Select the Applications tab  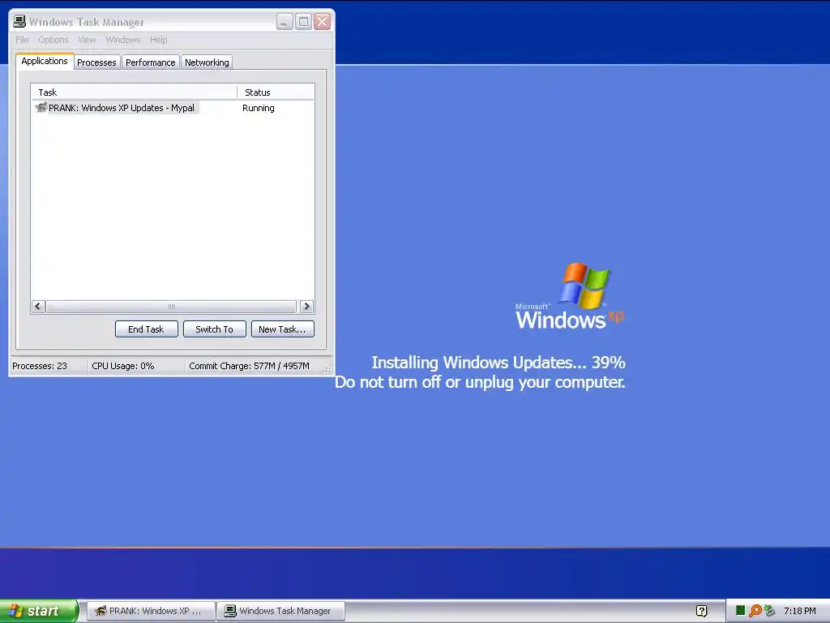(45, 61)
